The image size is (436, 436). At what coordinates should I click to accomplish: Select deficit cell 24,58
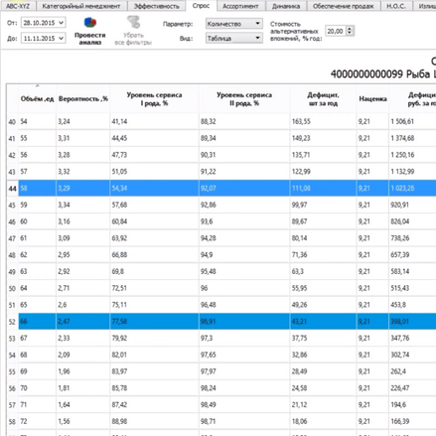323,388
